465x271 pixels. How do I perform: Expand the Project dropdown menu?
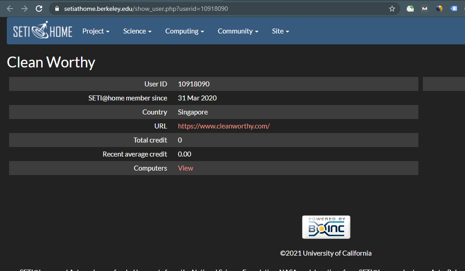pyautogui.click(x=96, y=31)
